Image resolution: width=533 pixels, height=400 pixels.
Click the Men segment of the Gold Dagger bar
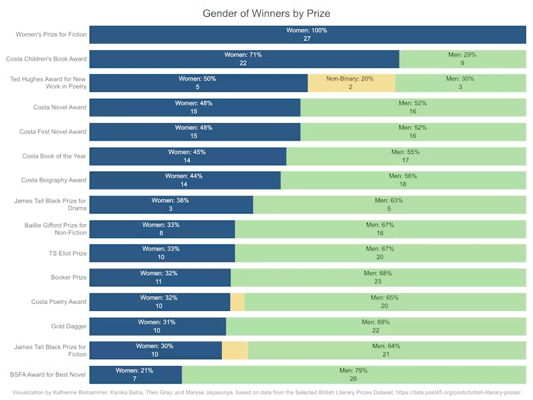375,326
